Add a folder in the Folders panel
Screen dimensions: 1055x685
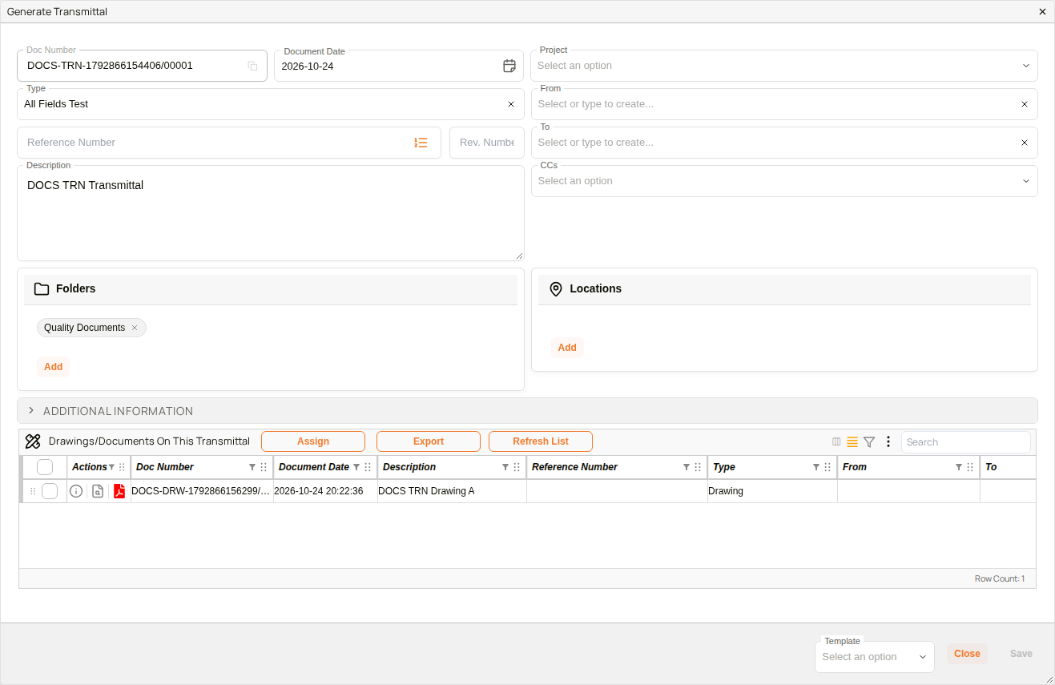pos(54,367)
